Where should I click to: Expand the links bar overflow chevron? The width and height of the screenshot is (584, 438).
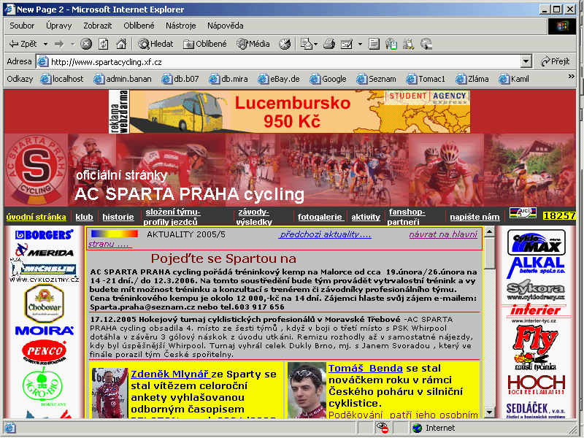point(571,77)
